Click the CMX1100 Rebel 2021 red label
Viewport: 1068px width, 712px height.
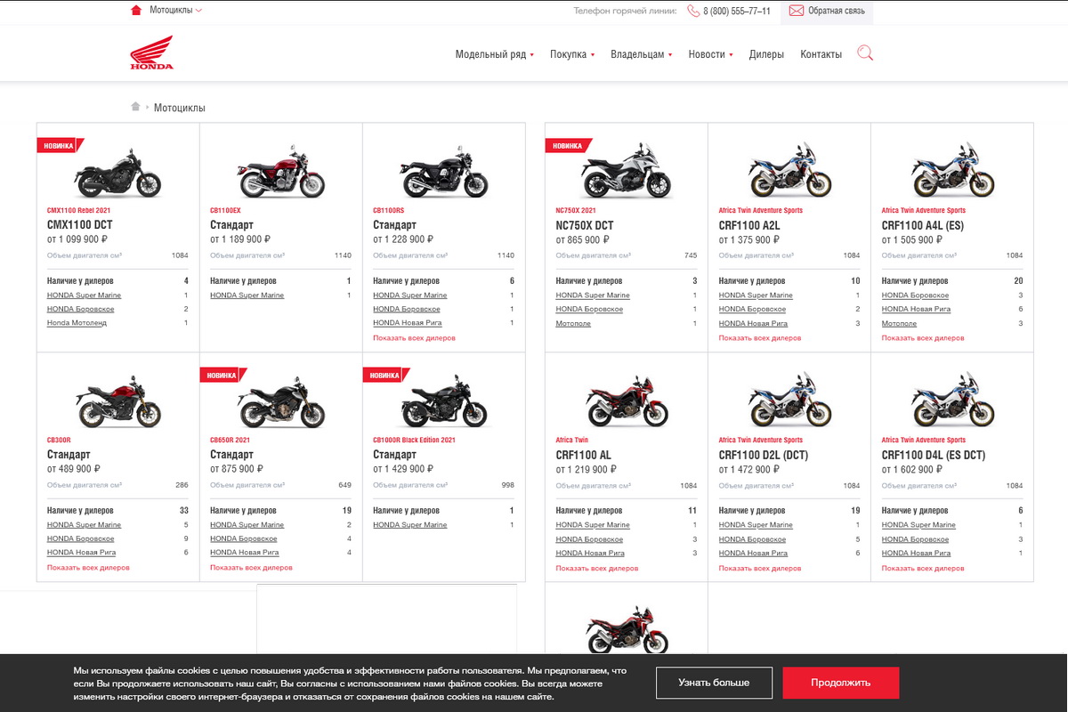click(x=79, y=211)
